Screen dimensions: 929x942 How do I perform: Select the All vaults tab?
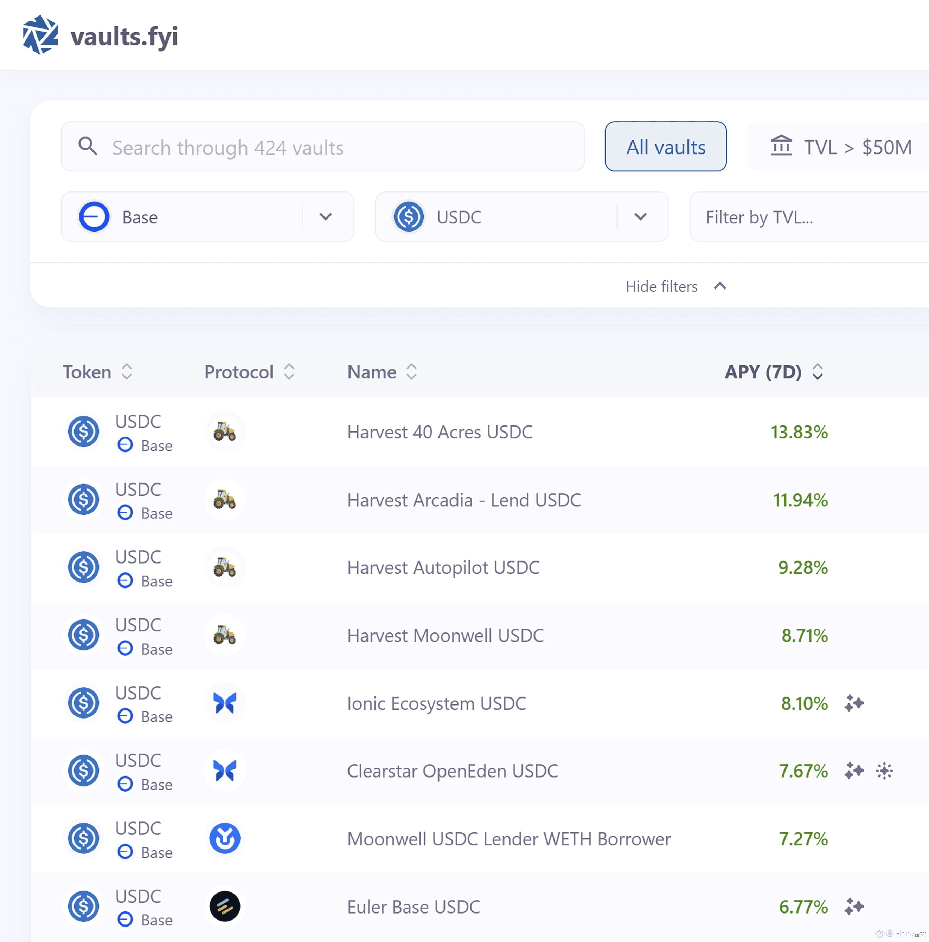(x=666, y=146)
